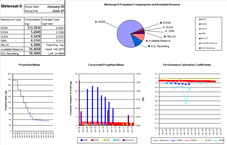
Task: Click the EOL Reorbiting pie data label
Action: [x=159, y=46]
